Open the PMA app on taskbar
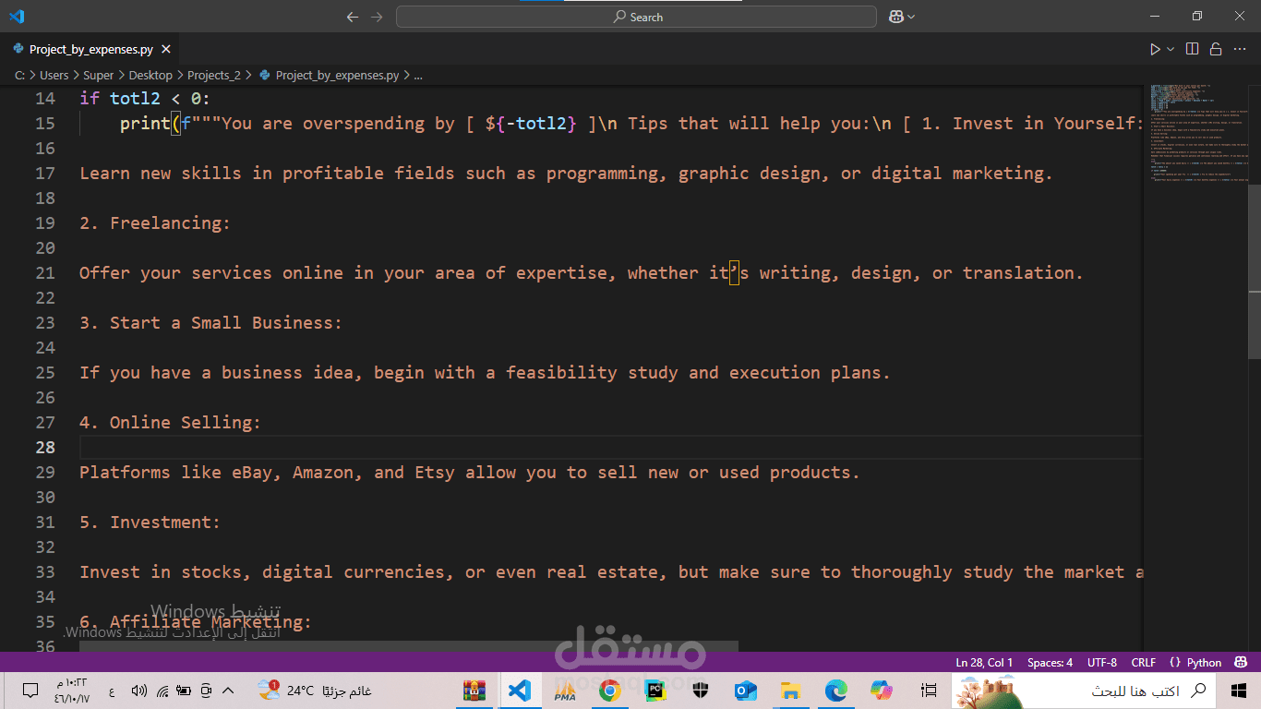 point(565,691)
